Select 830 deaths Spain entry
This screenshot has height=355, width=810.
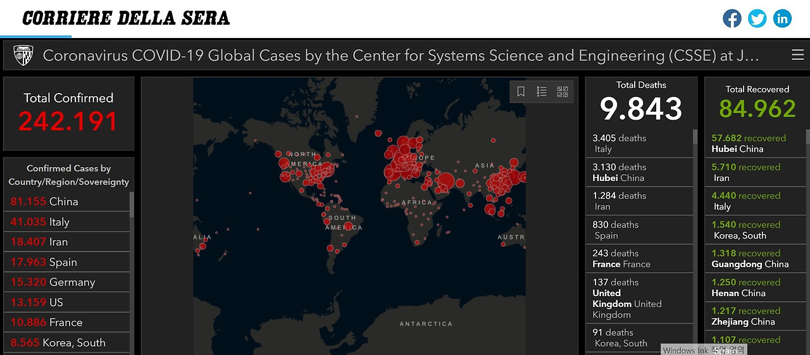click(639, 230)
